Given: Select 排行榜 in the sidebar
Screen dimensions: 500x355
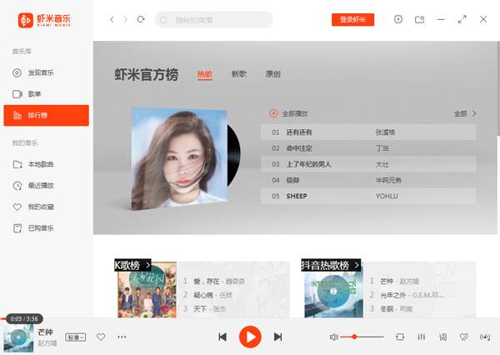Looking at the screenshot, I should tap(46, 115).
